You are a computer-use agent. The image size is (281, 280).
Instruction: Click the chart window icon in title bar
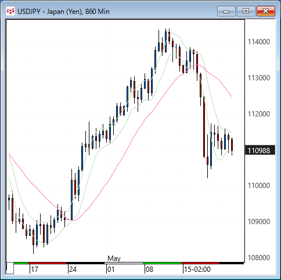(10, 11)
